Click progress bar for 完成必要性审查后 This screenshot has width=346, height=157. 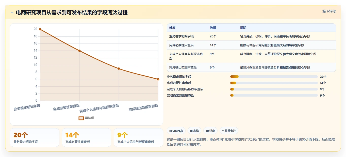[274, 83]
